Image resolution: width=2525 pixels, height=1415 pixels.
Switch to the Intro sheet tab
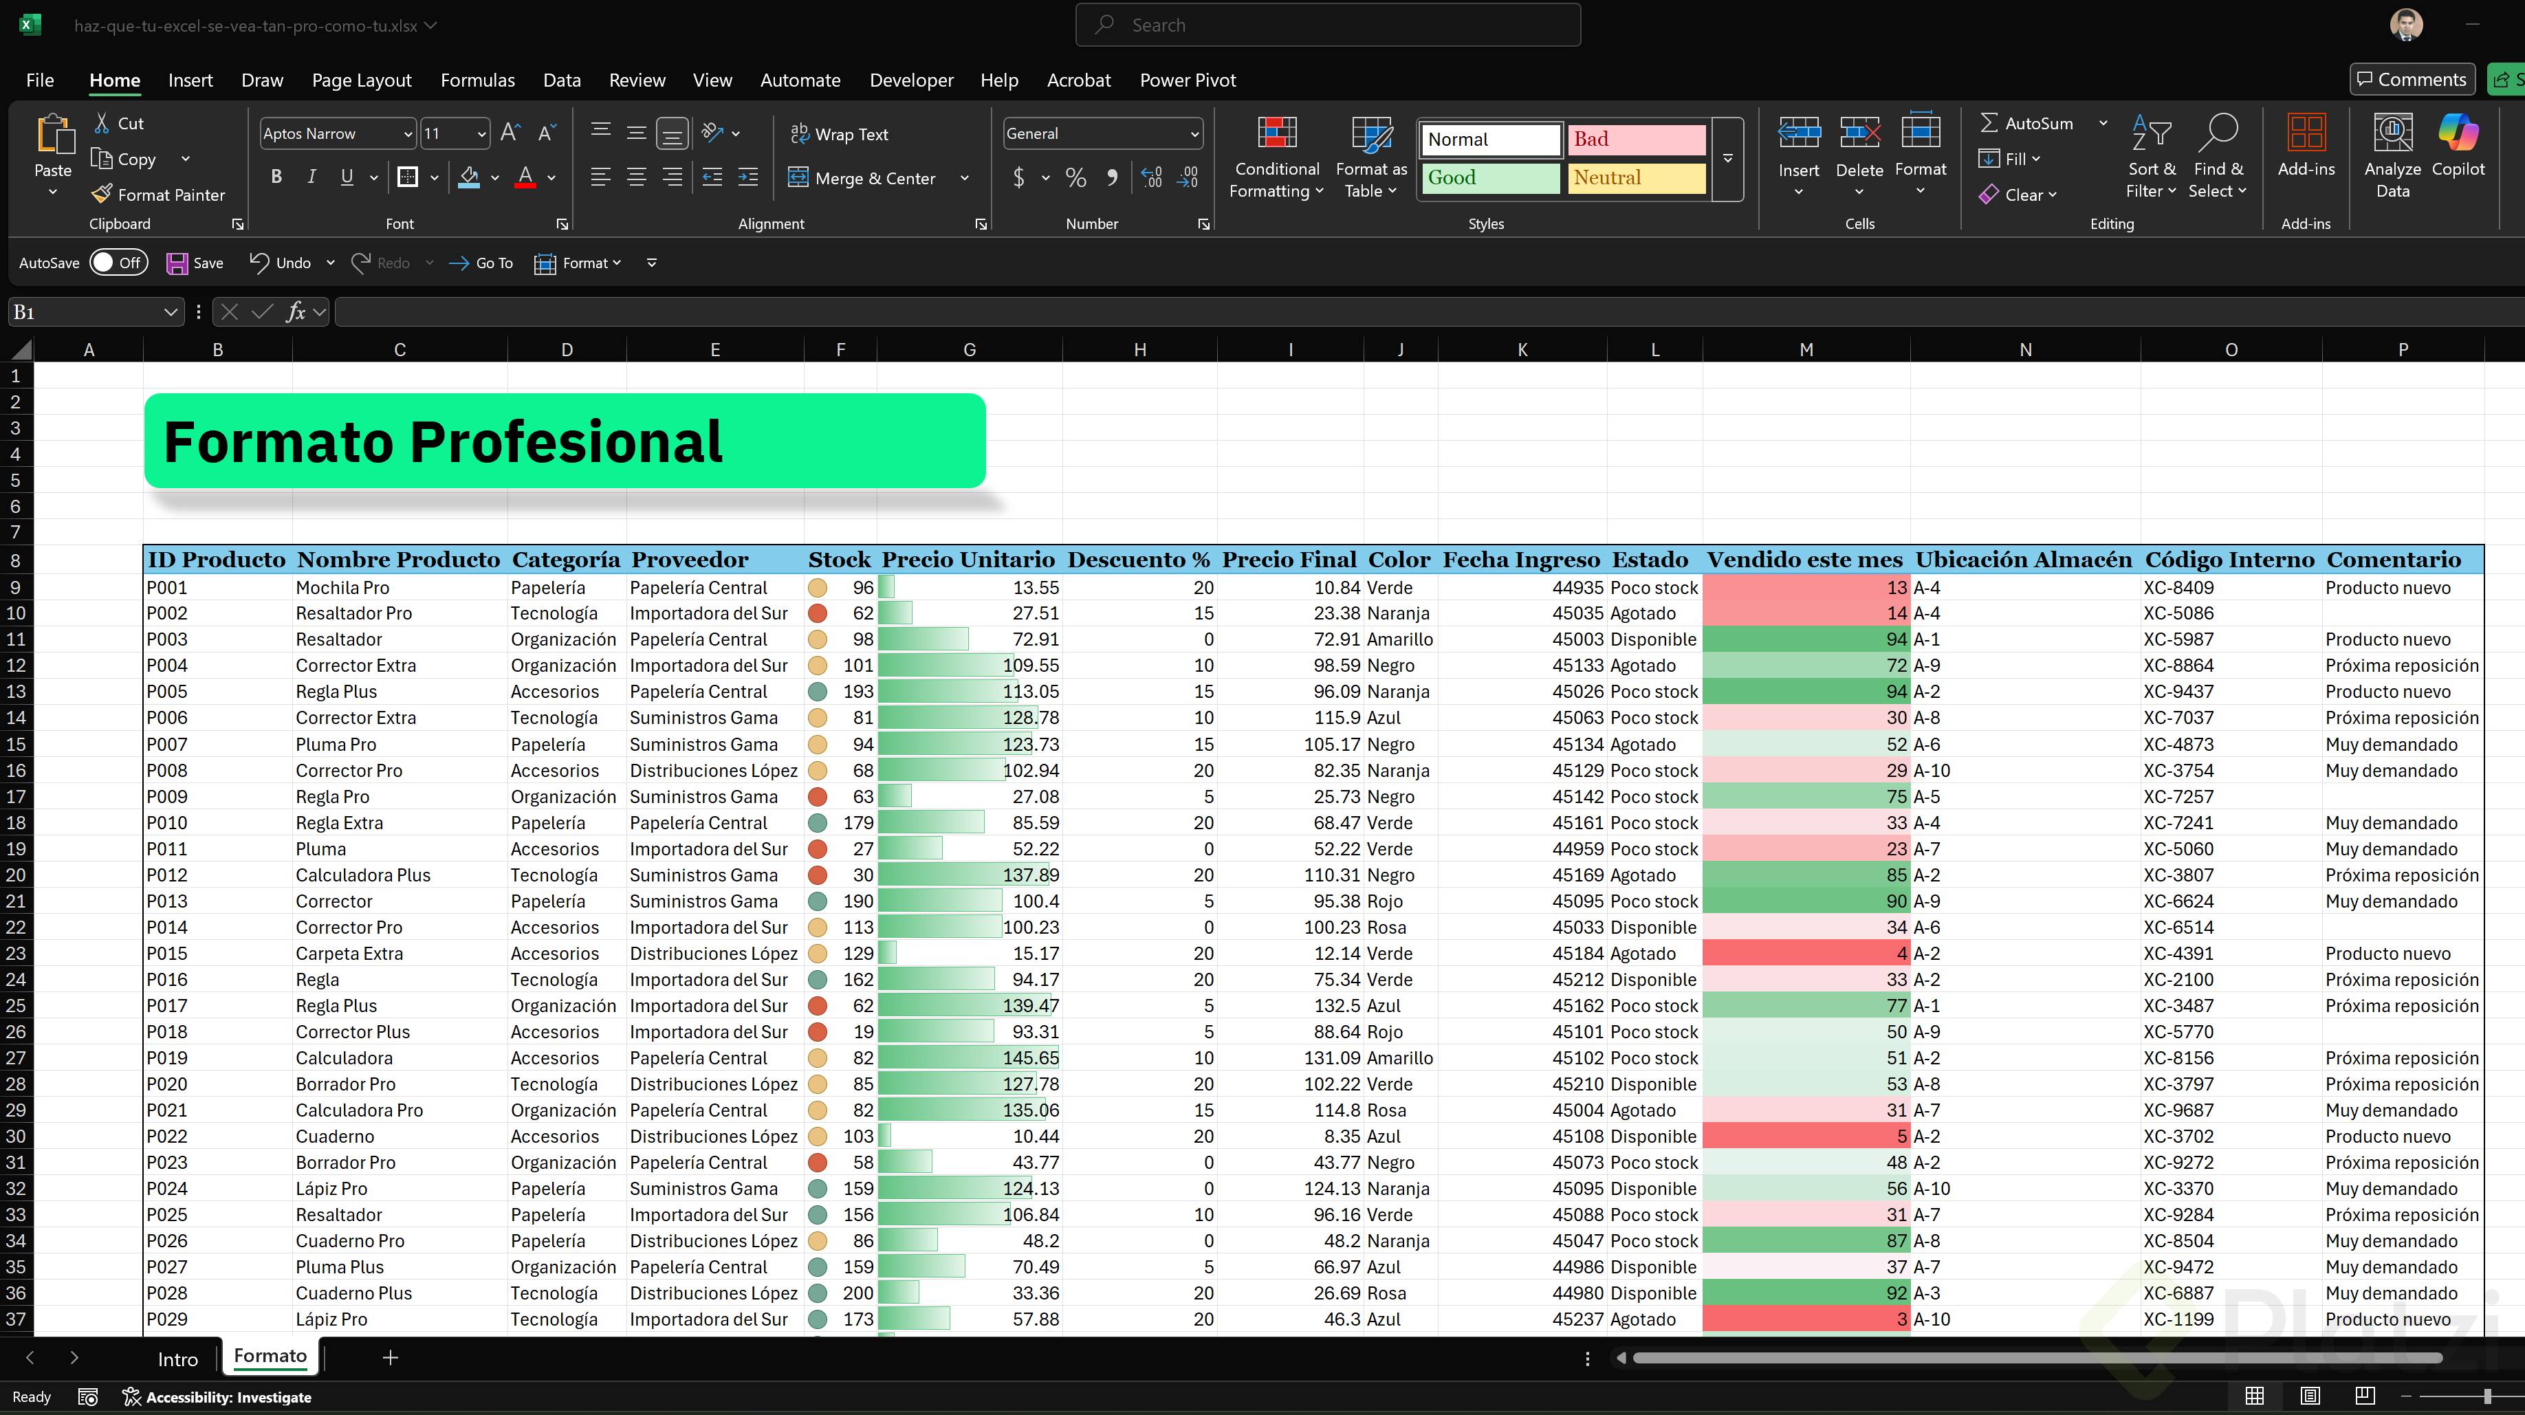pos(177,1359)
